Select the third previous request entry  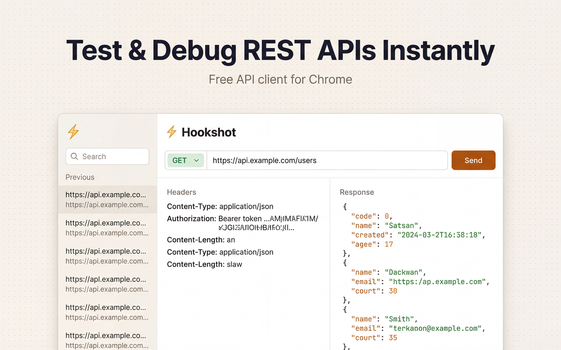[x=107, y=255]
